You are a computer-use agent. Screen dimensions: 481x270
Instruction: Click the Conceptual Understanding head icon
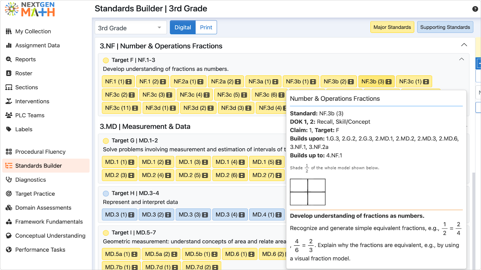9,236
